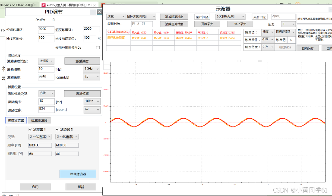Viewport: 332px width, 196px height.
Task: Open the velocity amplitude level dropdown beside 5242
Action: [x=92, y=77]
